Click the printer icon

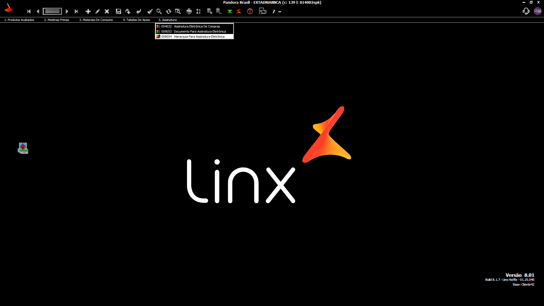click(x=189, y=12)
